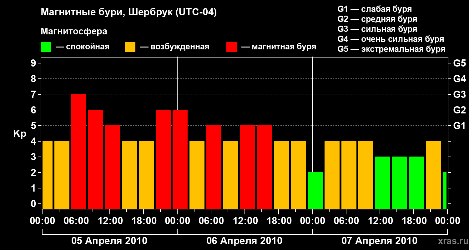Click the green Kp 3 bar at 18:00 on 07 Апреля
469x250 pixels.
416,183
